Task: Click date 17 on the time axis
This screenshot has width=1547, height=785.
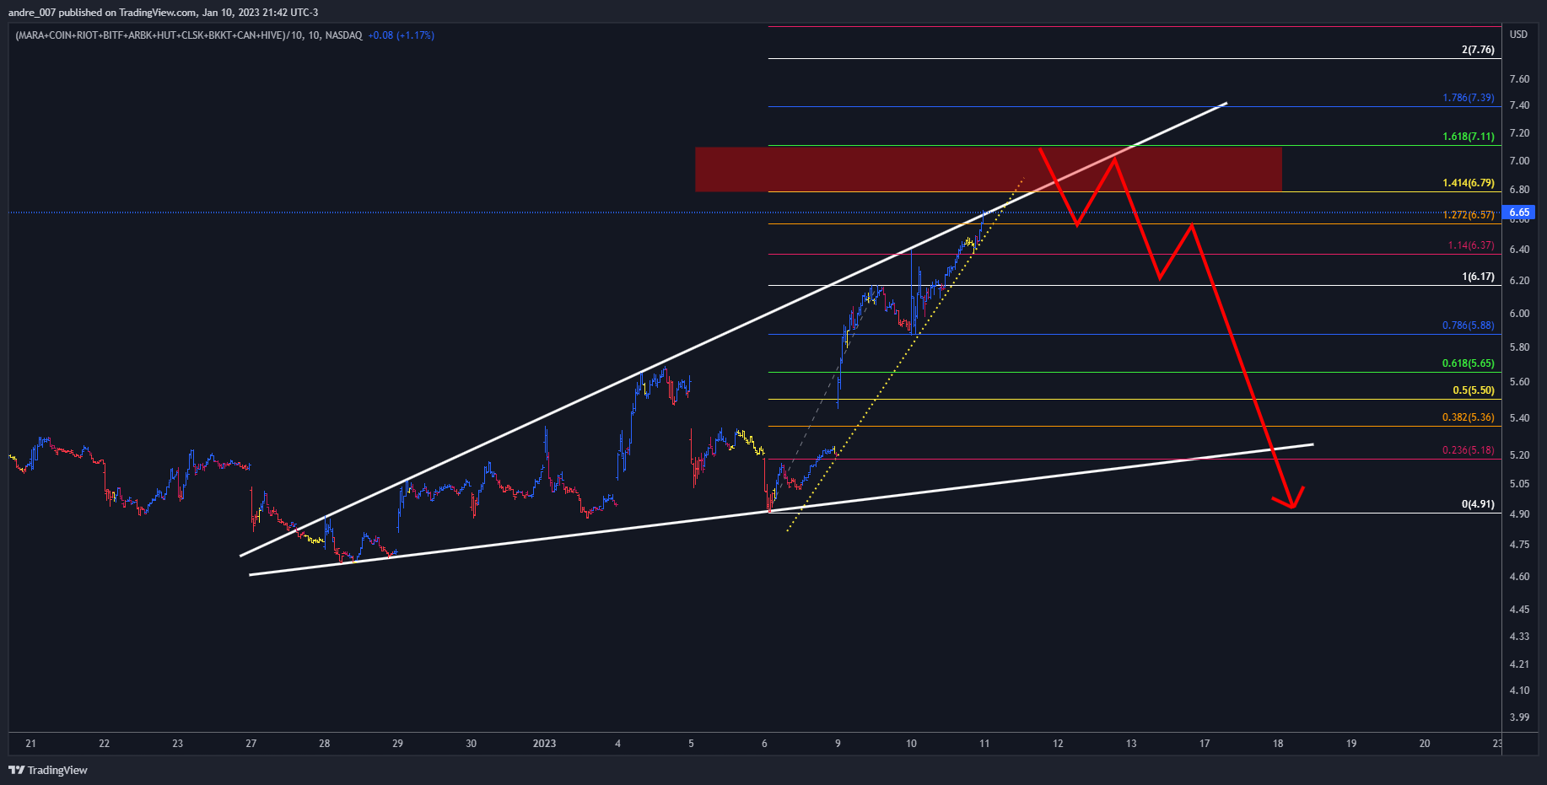Action: pyautogui.click(x=1205, y=744)
